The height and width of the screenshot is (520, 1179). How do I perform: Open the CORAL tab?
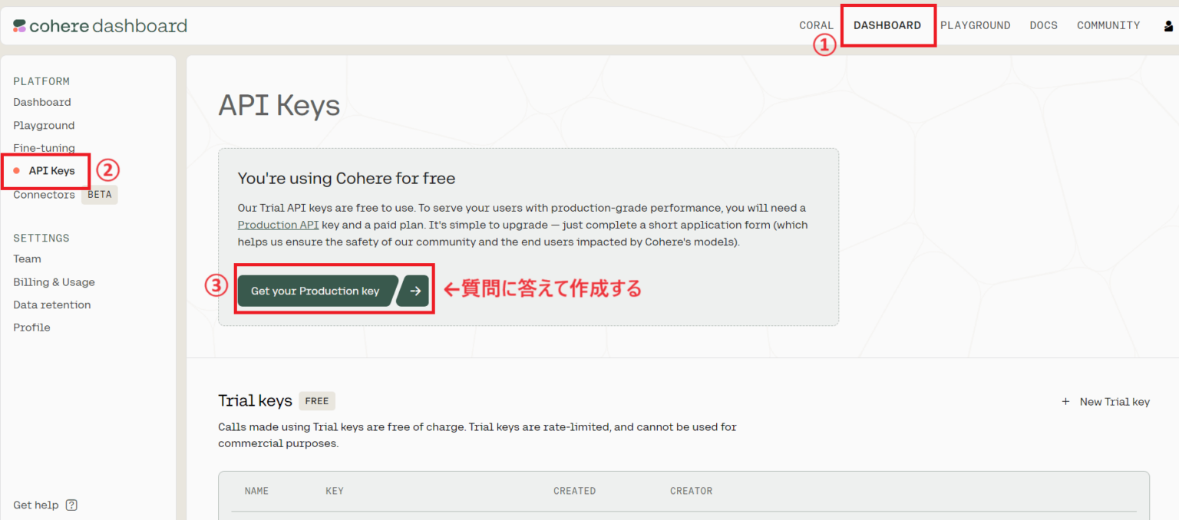pyautogui.click(x=816, y=25)
